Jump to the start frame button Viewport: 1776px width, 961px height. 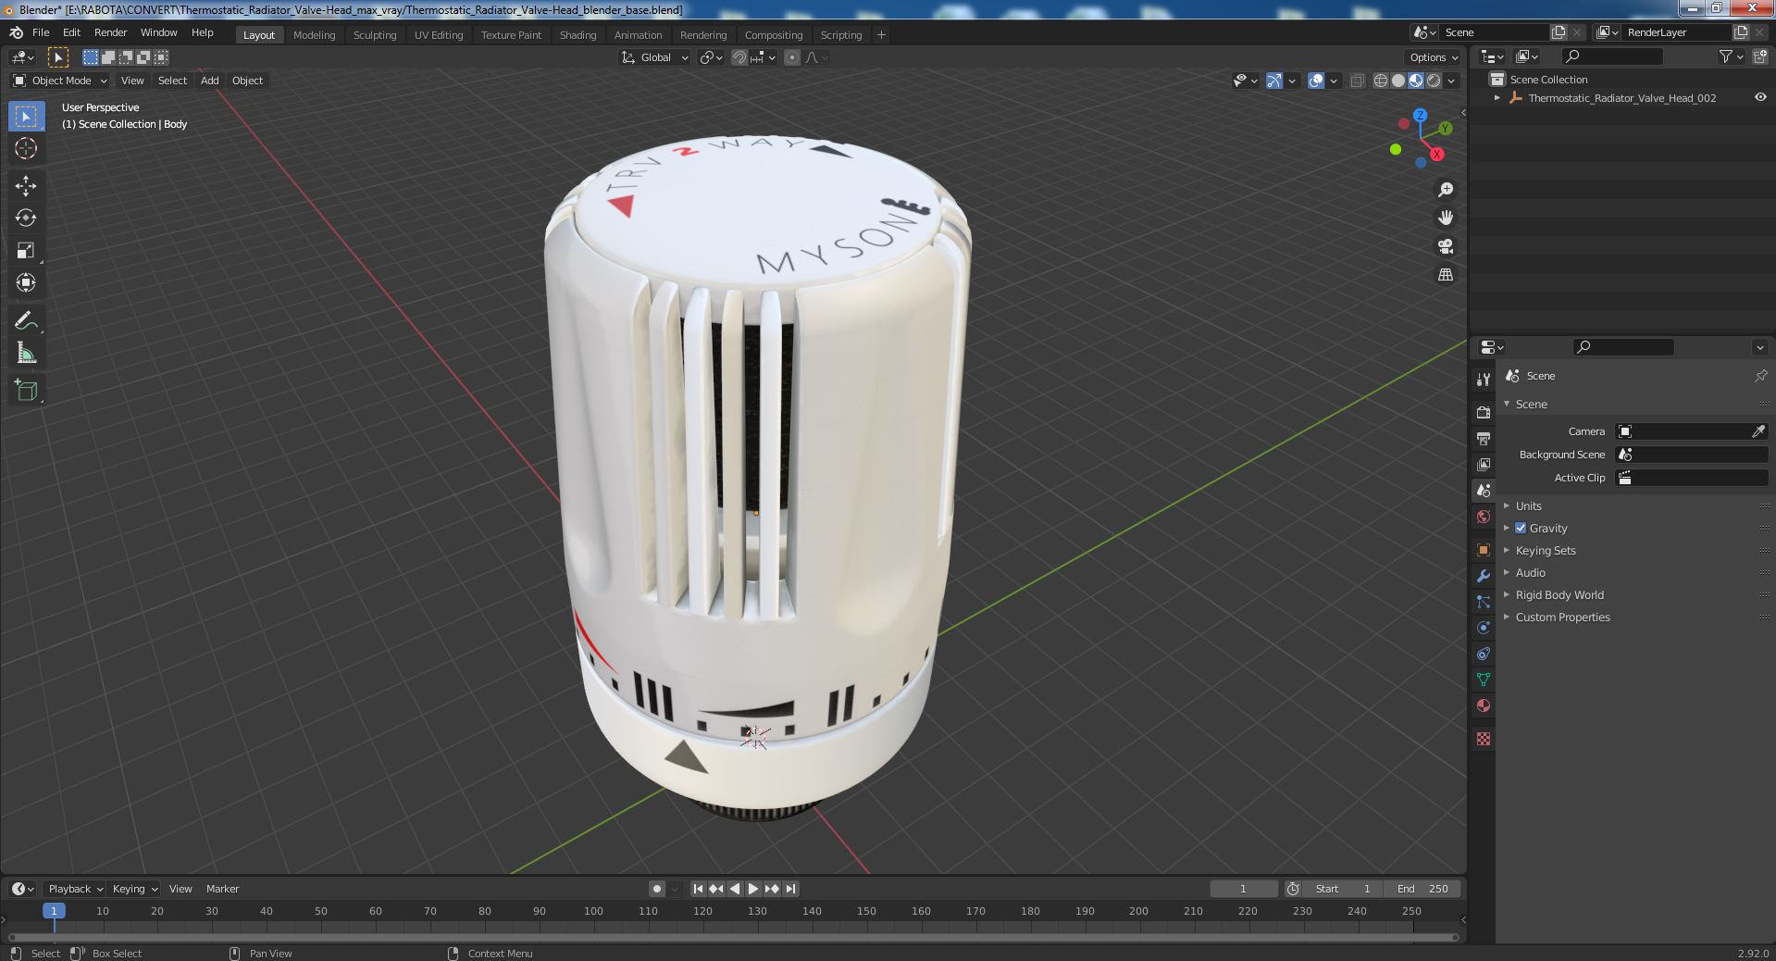(698, 889)
